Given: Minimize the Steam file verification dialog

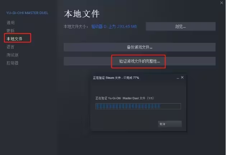Looking at the screenshot, I should coord(178,78).
